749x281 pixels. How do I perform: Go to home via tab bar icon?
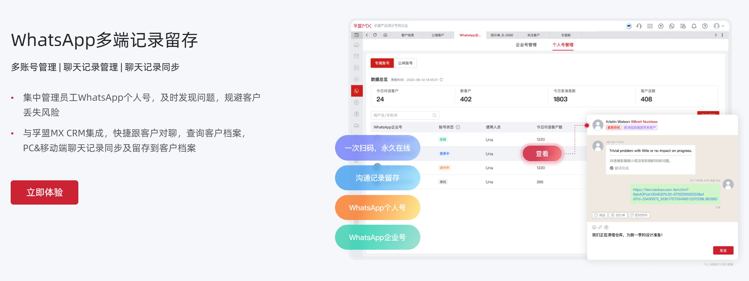(x=385, y=35)
